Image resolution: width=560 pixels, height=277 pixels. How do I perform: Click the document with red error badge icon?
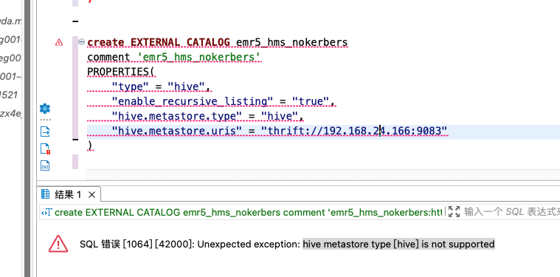[45, 148]
